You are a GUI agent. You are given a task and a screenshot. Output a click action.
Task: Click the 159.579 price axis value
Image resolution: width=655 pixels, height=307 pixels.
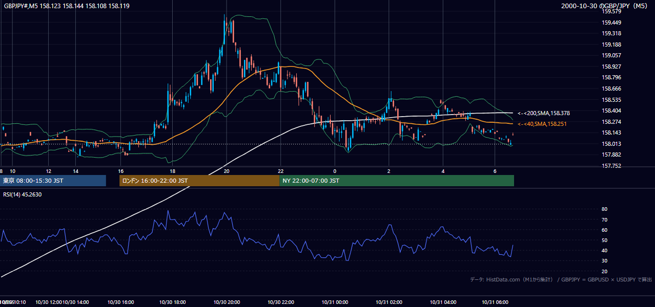pos(611,11)
